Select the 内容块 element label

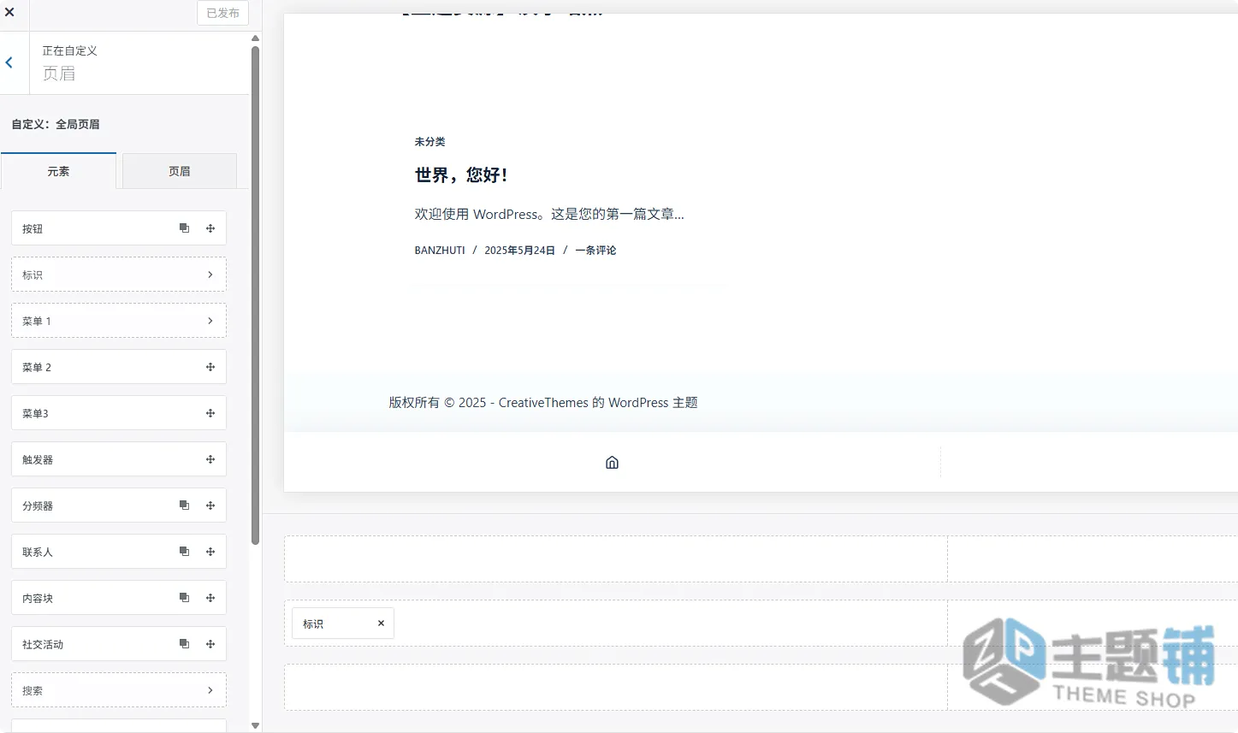tap(38, 598)
